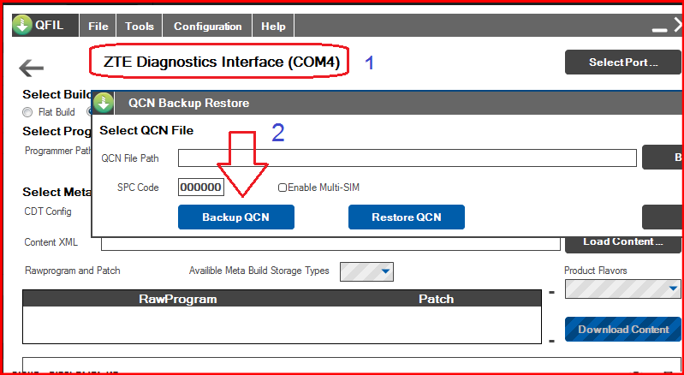Click the Patch column header
The width and height of the screenshot is (684, 375).
point(437,299)
